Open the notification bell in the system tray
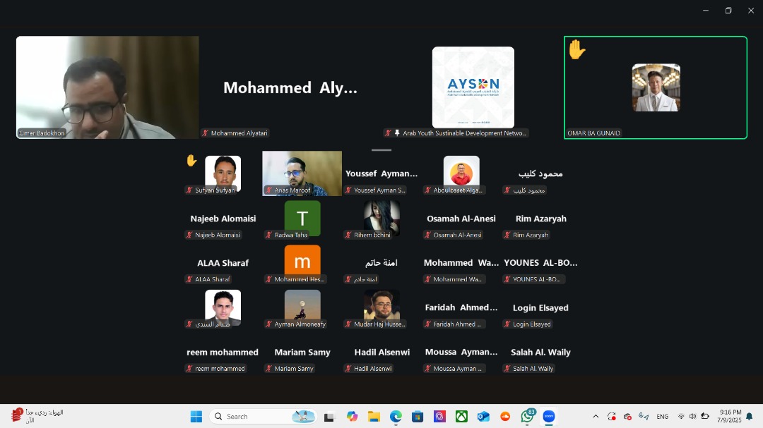This screenshot has width=763, height=428. click(x=750, y=417)
